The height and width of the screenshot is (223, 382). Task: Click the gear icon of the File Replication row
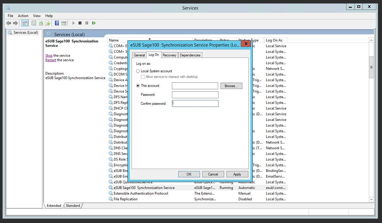[111, 199]
